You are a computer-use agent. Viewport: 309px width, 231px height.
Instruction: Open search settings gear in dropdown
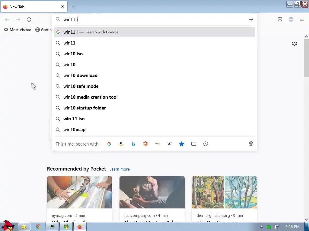click(x=251, y=144)
